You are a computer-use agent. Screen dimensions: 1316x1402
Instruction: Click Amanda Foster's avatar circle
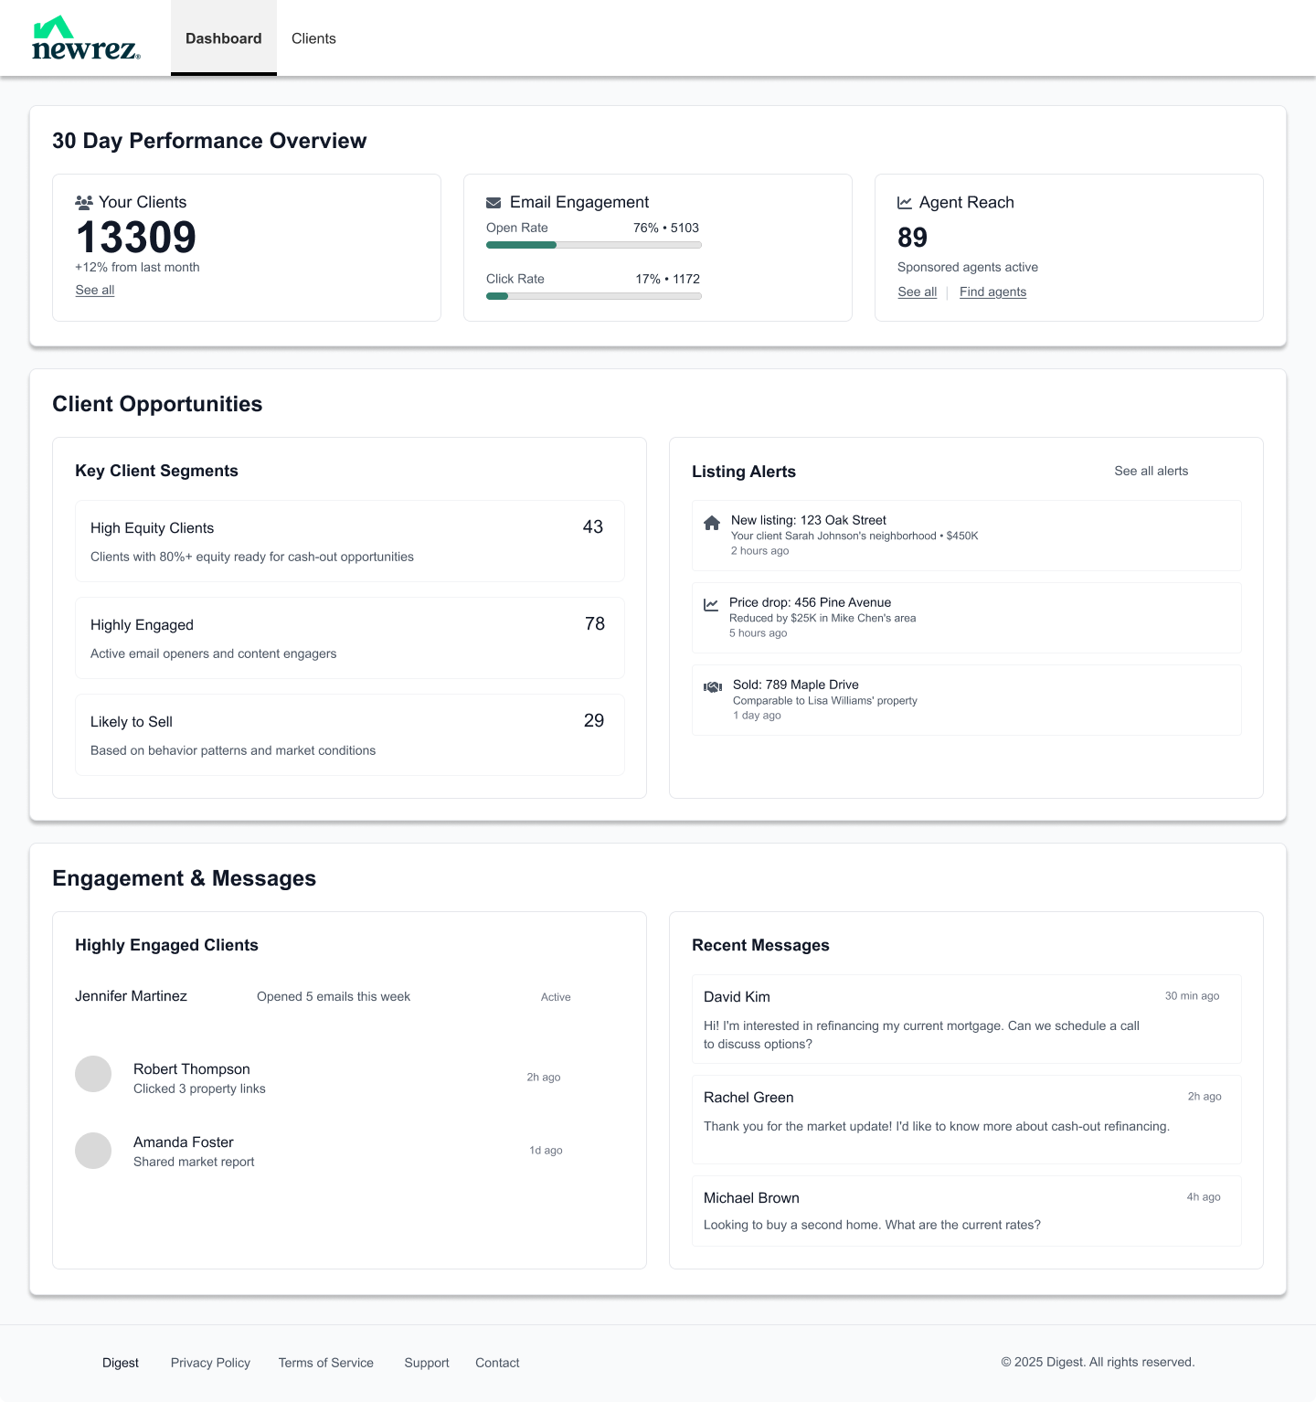coord(93,1151)
